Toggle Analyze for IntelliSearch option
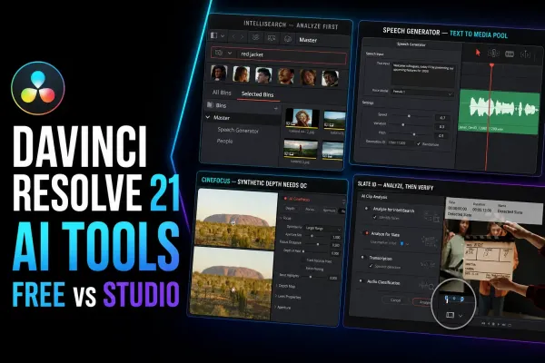This screenshot has width=545, height=363. point(366,209)
